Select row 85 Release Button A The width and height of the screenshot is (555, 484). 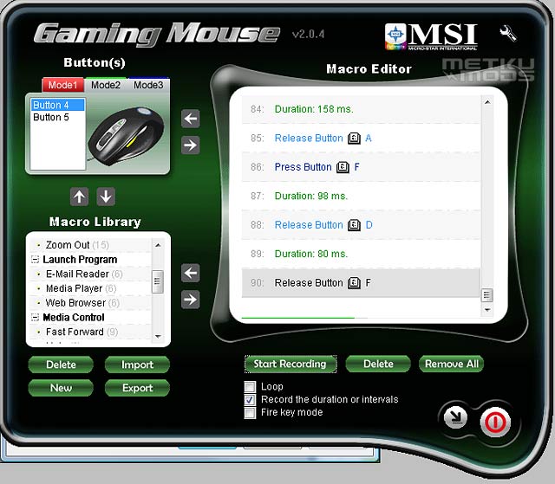coord(361,139)
